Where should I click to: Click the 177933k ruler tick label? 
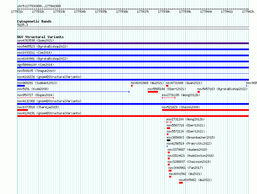pos(59,12)
